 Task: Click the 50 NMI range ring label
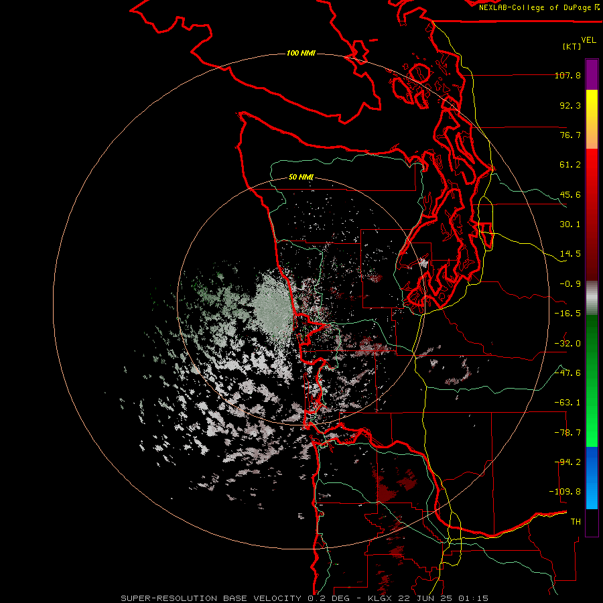pos(301,177)
